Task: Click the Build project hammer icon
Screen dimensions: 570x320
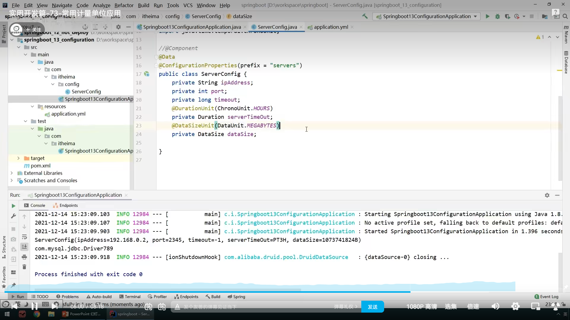Action: (365, 16)
